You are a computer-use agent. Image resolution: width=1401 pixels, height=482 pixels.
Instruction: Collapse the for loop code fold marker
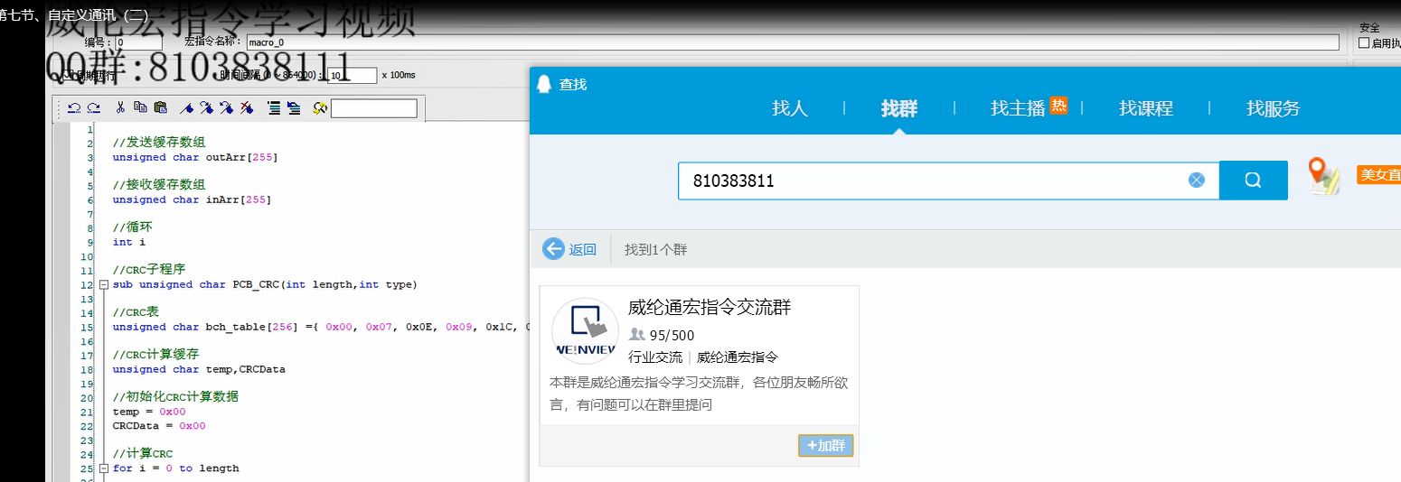103,468
